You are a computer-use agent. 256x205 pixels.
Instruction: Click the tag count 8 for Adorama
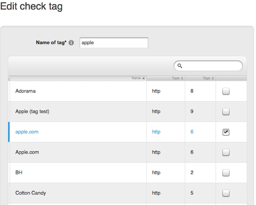pyautogui.click(x=192, y=91)
